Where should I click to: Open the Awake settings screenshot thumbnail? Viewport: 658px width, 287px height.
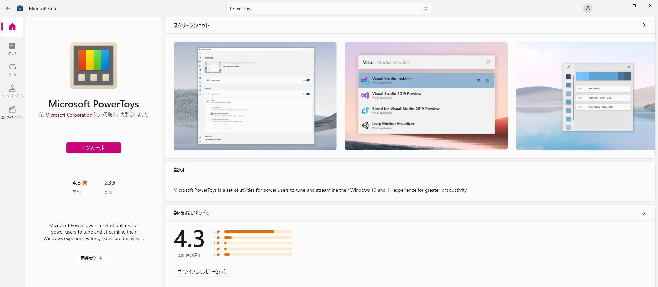[x=255, y=96]
